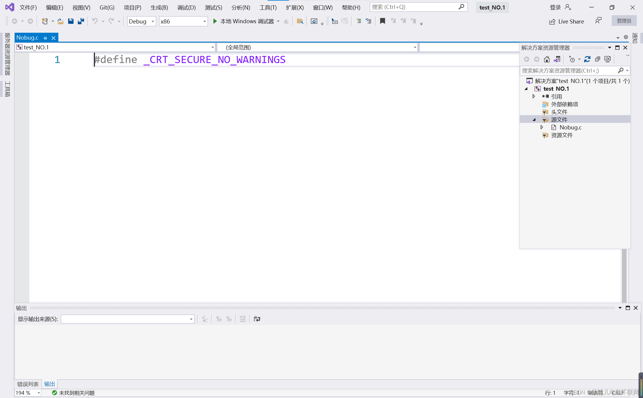
Task: Open the 生成(B) menu
Action: [159, 7]
